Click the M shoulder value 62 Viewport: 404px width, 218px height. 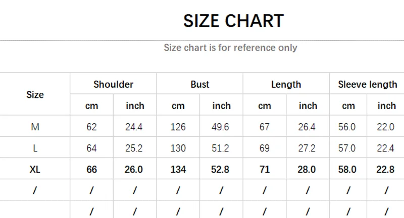(x=91, y=127)
